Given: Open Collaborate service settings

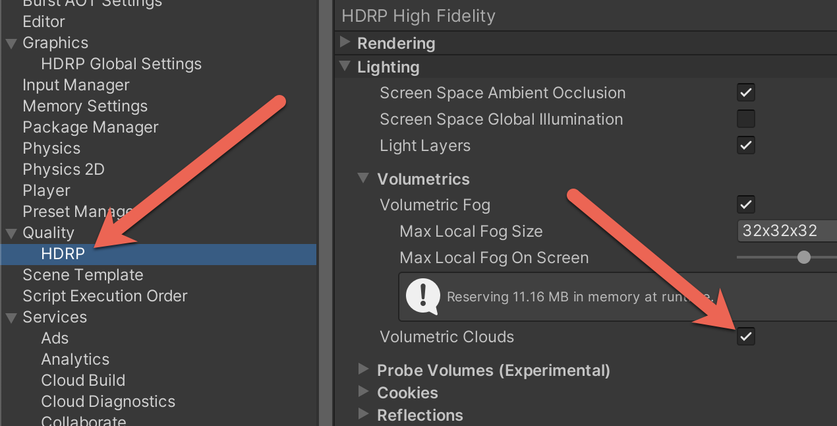Looking at the screenshot, I should (84, 420).
